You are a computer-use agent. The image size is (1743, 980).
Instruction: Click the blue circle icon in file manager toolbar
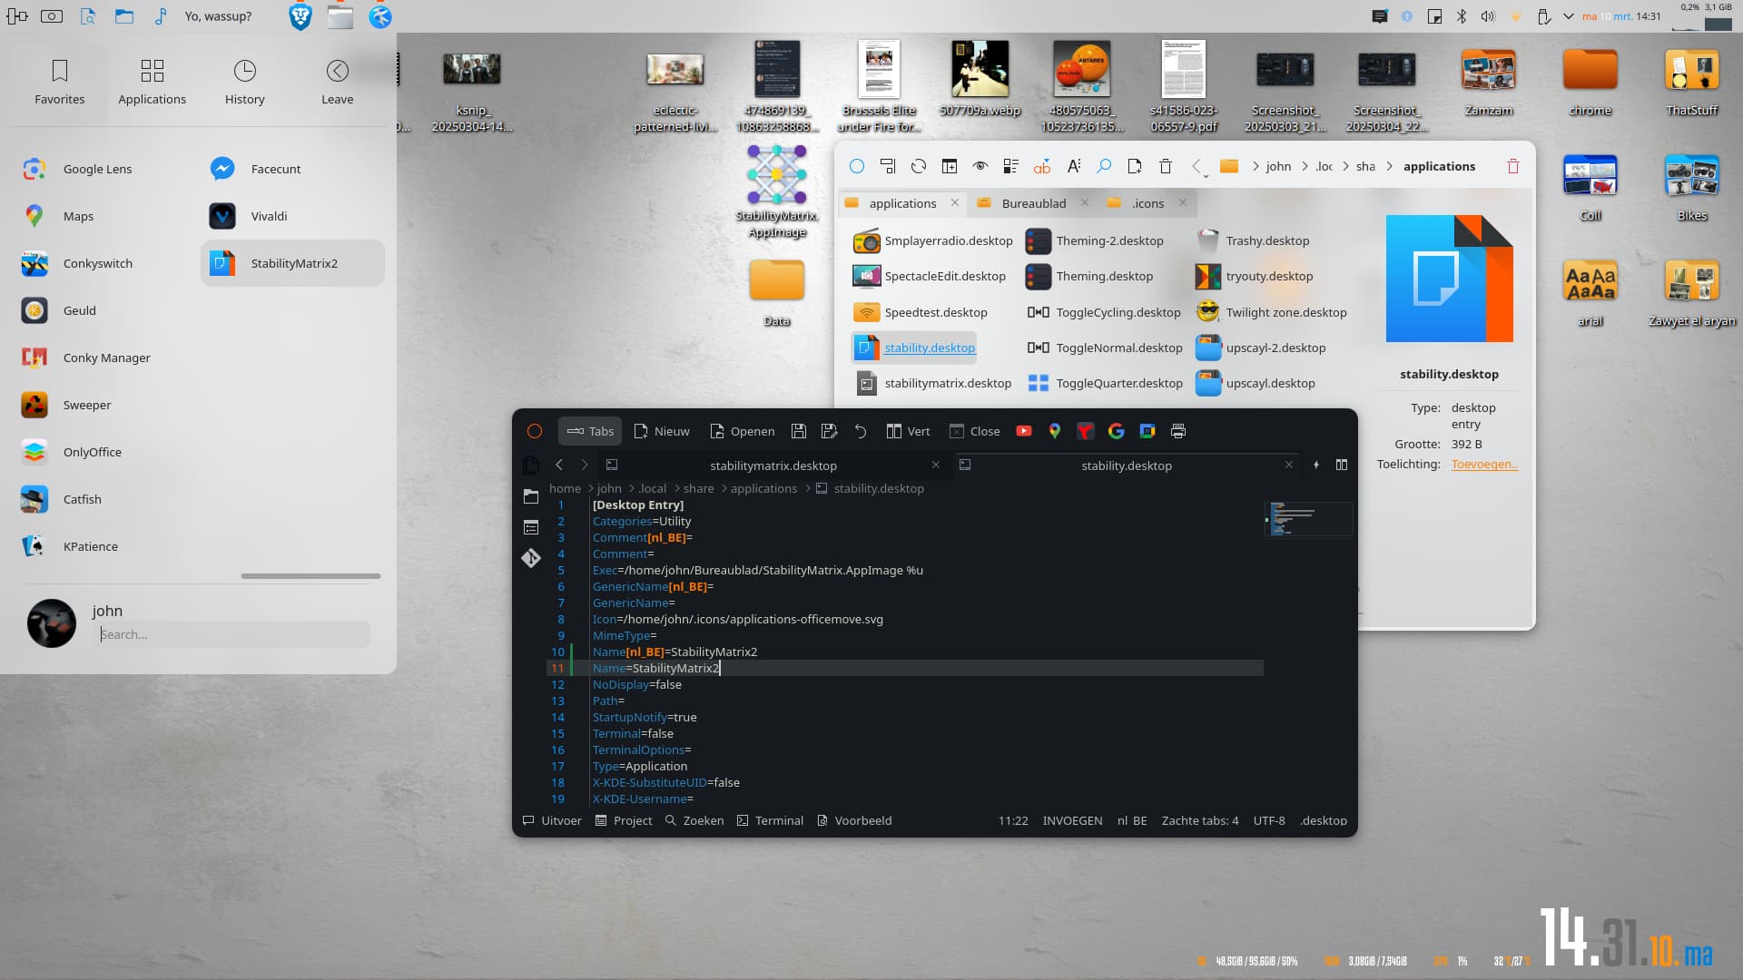tap(856, 166)
